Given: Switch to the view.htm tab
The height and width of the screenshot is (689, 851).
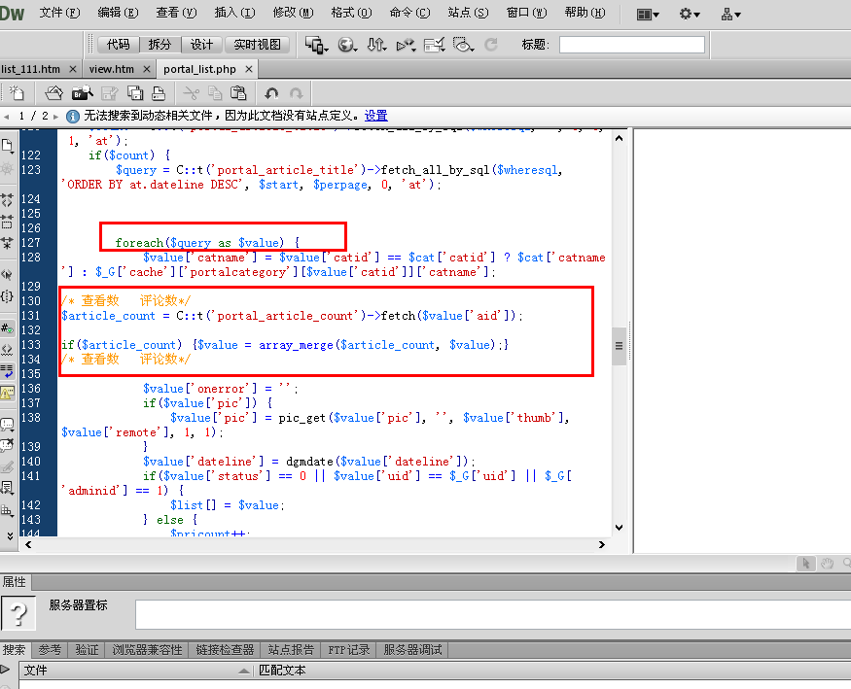Looking at the screenshot, I should pos(112,69).
